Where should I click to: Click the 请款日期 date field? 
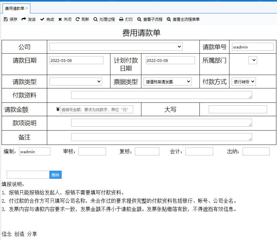click(x=76, y=60)
